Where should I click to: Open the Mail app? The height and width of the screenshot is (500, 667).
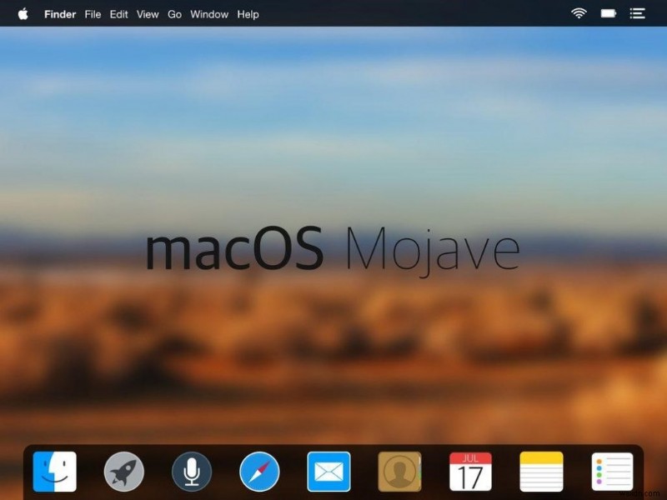[330, 472]
